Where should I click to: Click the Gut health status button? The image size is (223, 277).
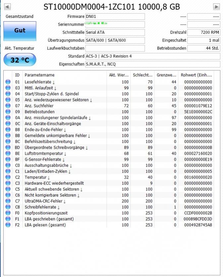[x=20, y=31]
